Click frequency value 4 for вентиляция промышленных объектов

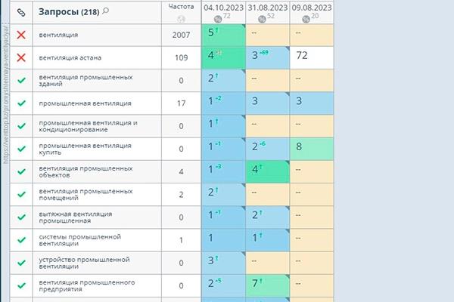182,172
